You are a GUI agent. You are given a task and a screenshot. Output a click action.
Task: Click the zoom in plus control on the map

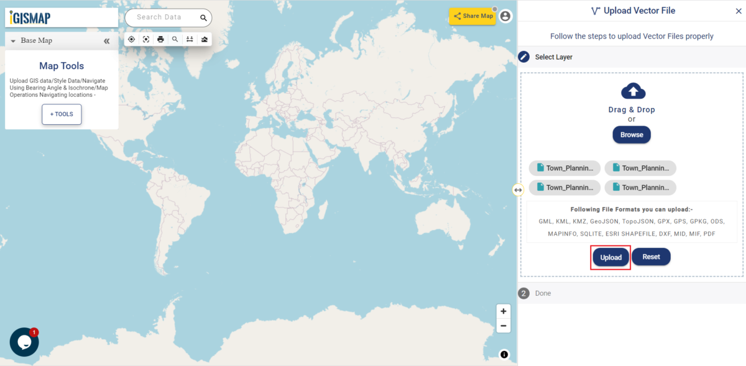click(504, 311)
